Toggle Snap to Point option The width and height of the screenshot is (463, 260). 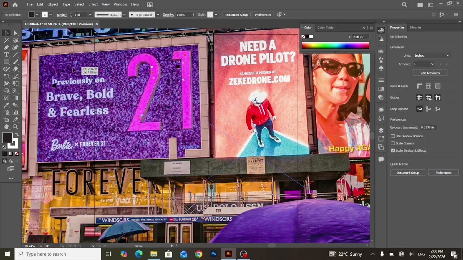click(420, 109)
